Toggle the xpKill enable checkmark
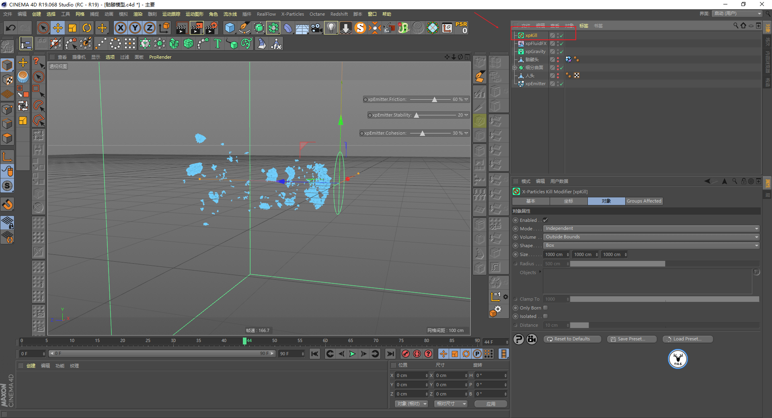 [561, 36]
